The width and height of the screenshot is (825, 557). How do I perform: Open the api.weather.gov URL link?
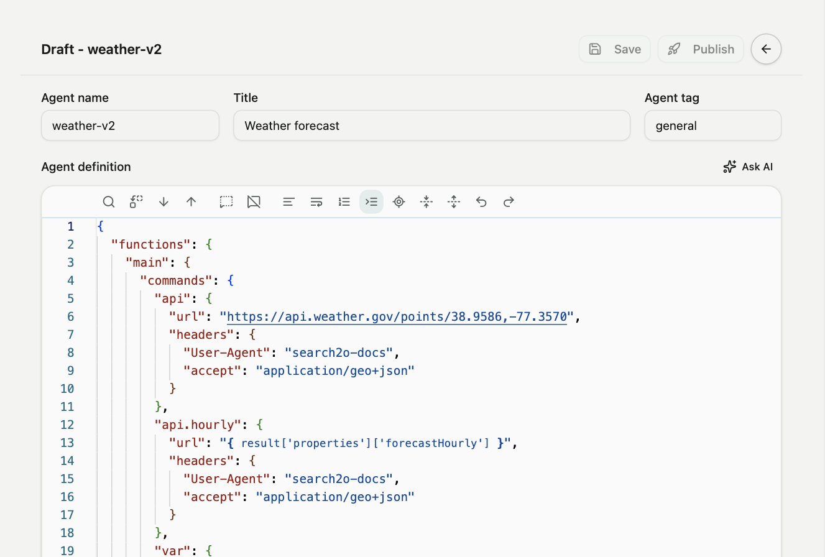(x=397, y=317)
